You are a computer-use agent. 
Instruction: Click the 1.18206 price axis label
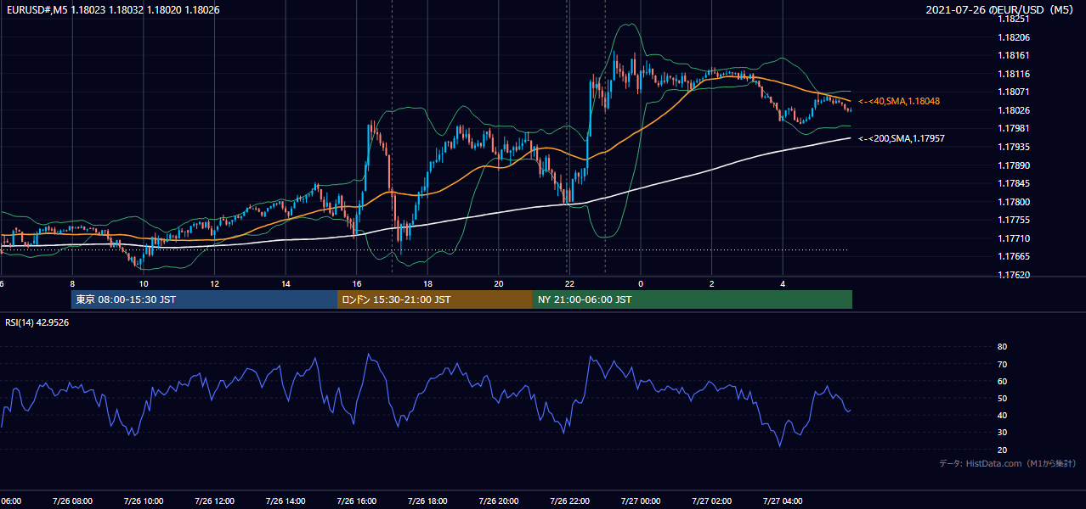[1013, 37]
